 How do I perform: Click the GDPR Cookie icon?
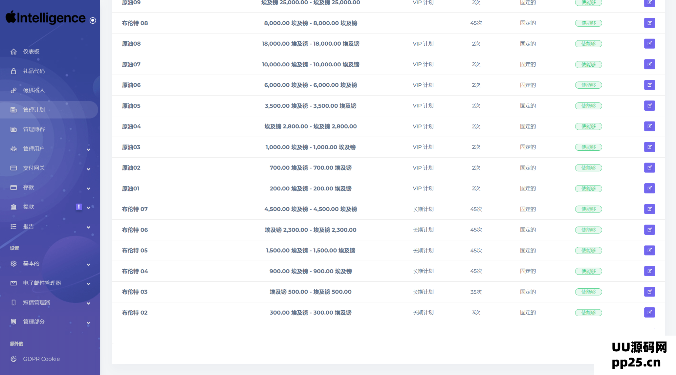[13, 359]
